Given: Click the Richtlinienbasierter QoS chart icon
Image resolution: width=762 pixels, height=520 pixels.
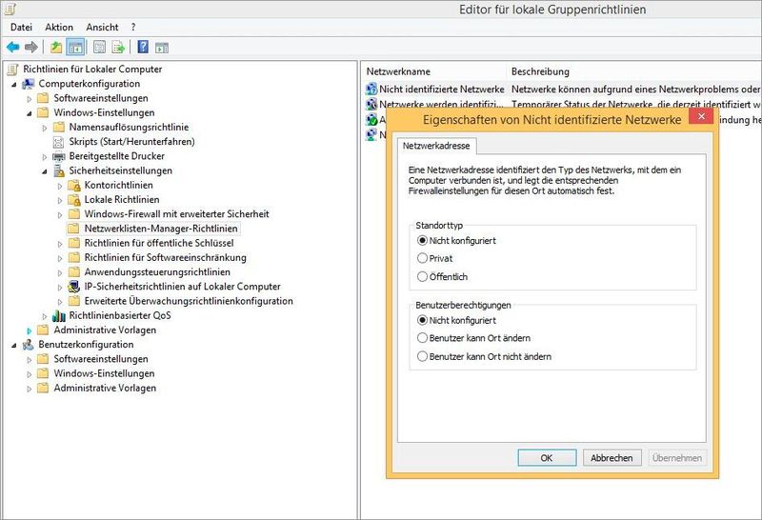Looking at the screenshot, I should pos(59,316).
